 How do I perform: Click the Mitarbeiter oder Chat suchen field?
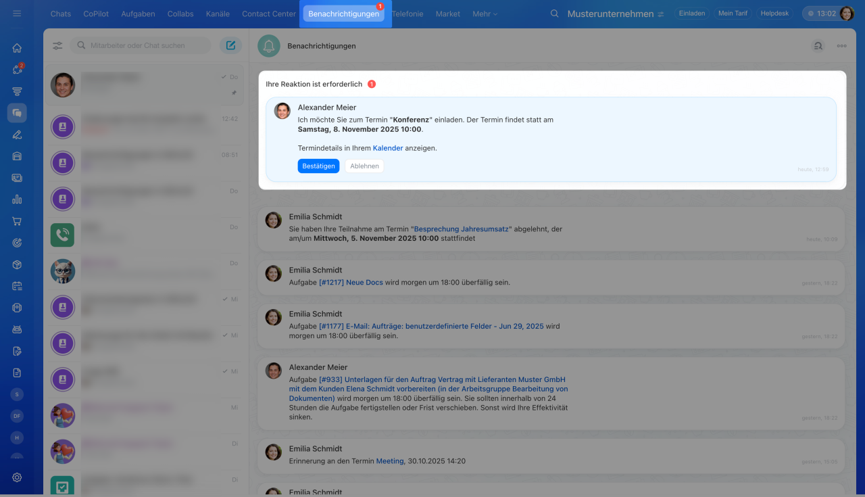click(145, 45)
